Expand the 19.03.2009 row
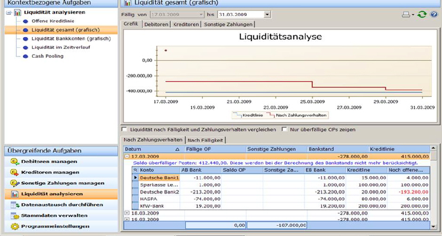This screenshot has height=236, width=442. [127, 220]
